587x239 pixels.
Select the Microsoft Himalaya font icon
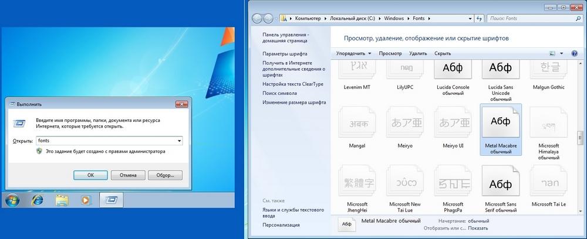[548, 122]
